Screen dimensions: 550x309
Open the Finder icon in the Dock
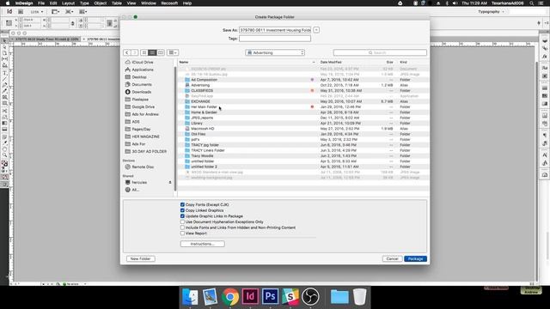190,297
